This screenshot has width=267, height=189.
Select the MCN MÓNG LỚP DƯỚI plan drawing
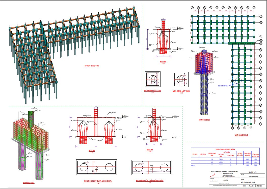(x=153, y=80)
